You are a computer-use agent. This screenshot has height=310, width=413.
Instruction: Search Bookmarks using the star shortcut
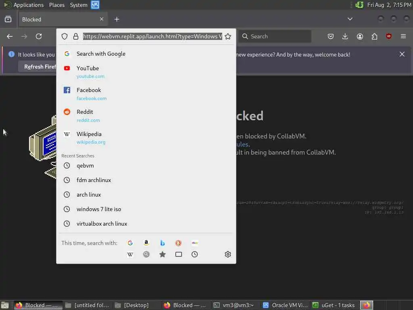pyautogui.click(x=163, y=254)
